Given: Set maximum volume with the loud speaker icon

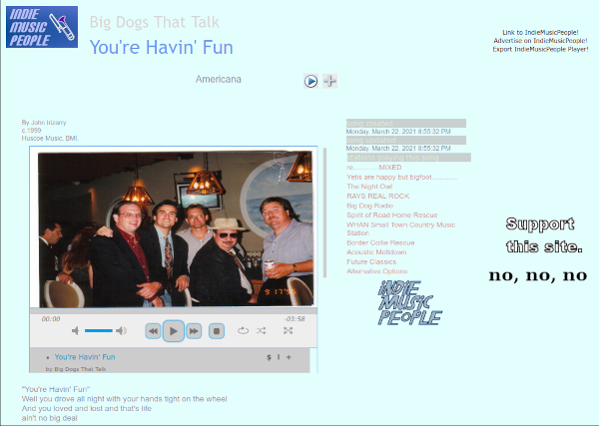Looking at the screenshot, I should [121, 330].
